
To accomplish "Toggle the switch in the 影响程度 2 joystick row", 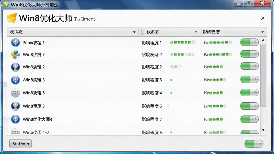I will [x=249, y=66].
